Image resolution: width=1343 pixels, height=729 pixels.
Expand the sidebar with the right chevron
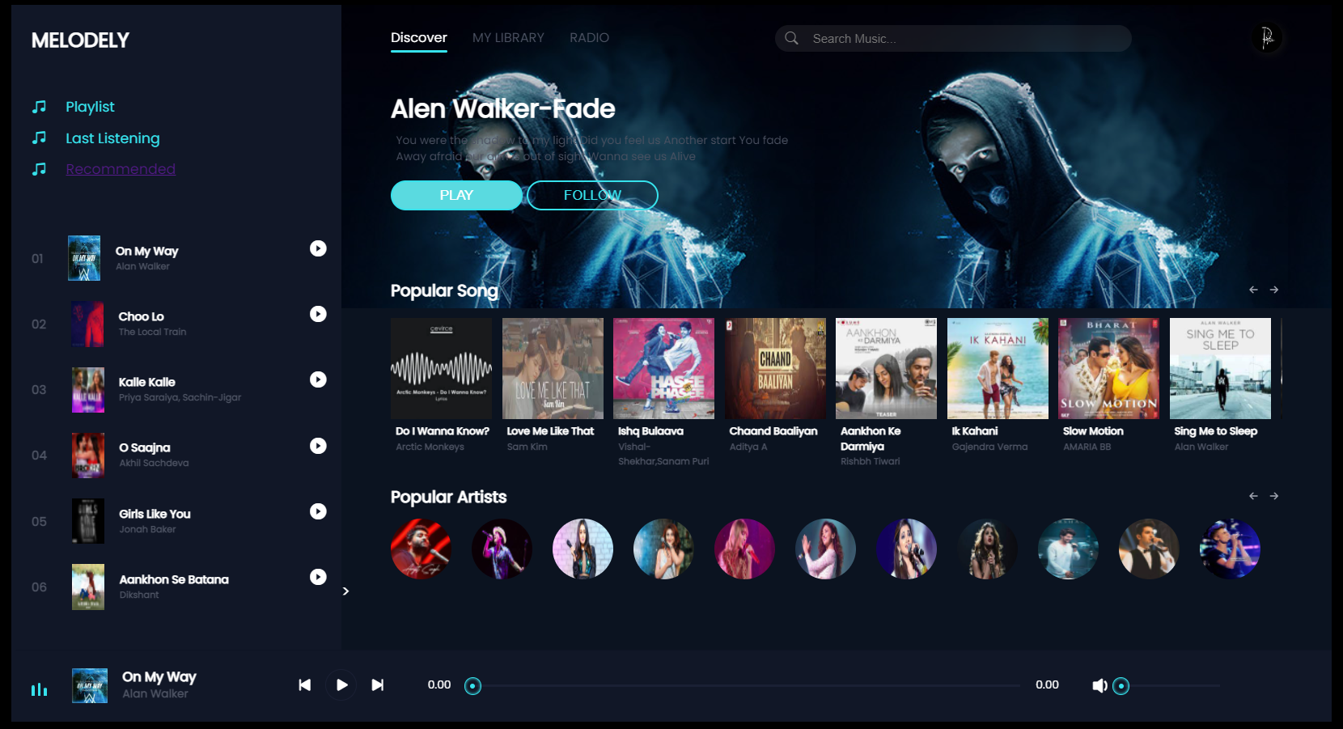point(345,591)
